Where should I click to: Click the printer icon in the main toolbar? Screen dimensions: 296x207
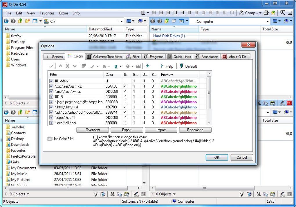coord(266,13)
